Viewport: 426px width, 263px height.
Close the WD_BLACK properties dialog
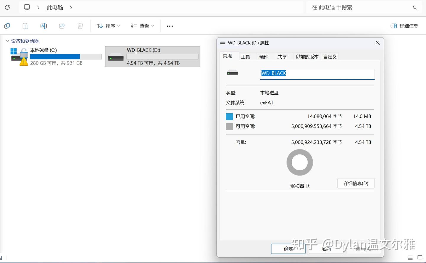click(377, 43)
